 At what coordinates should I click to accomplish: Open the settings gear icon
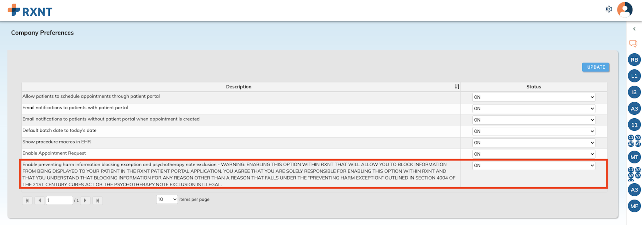coord(609,9)
